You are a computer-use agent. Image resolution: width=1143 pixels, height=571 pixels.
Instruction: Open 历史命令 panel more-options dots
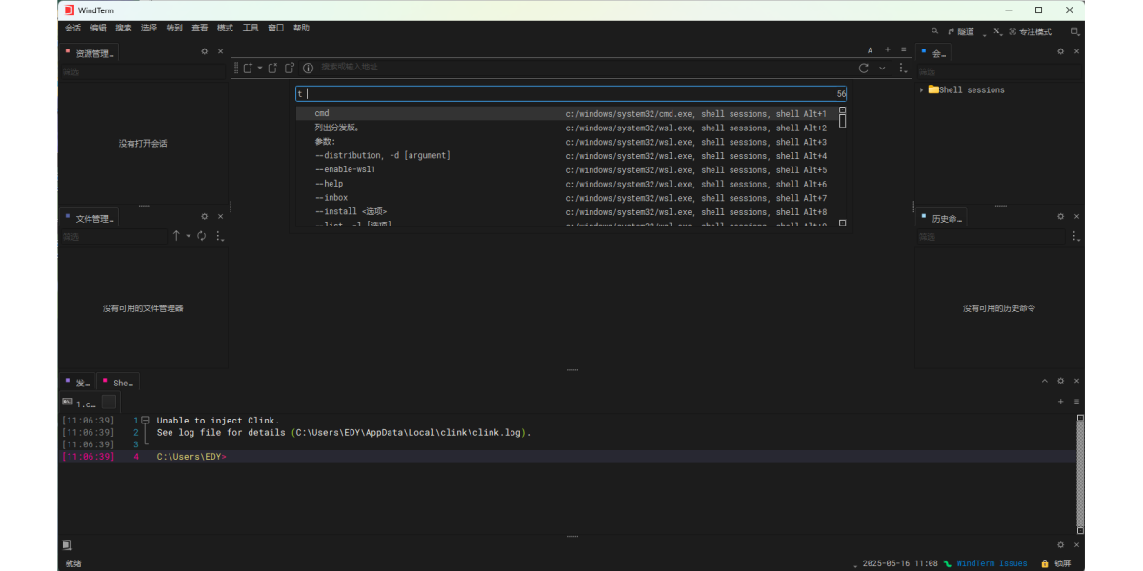pyautogui.click(x=1075, y=235)
